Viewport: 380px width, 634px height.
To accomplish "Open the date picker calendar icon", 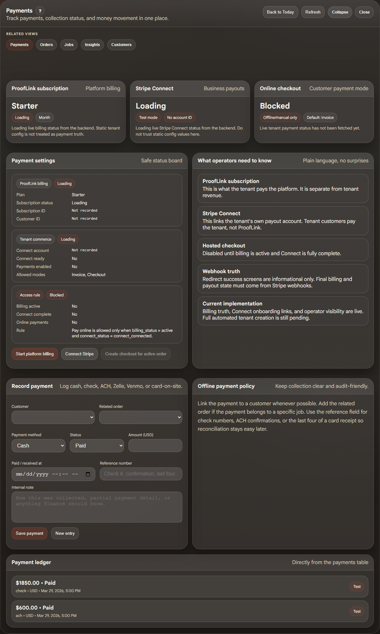I will (x=88, y=474).
